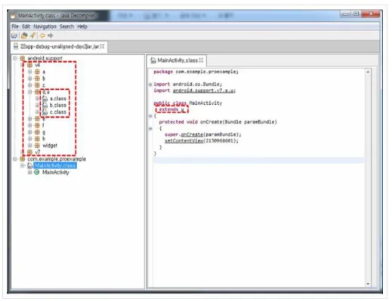Fold the MainActivity class body
392x301 pixels.
click(x=150, y=116)
